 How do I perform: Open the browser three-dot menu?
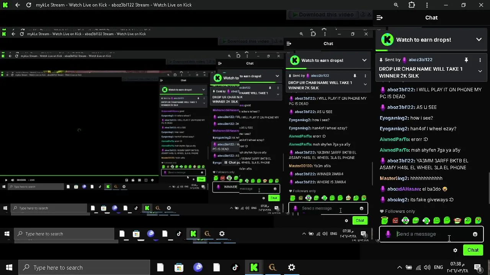pyautogui.click(x=427, y=5)
